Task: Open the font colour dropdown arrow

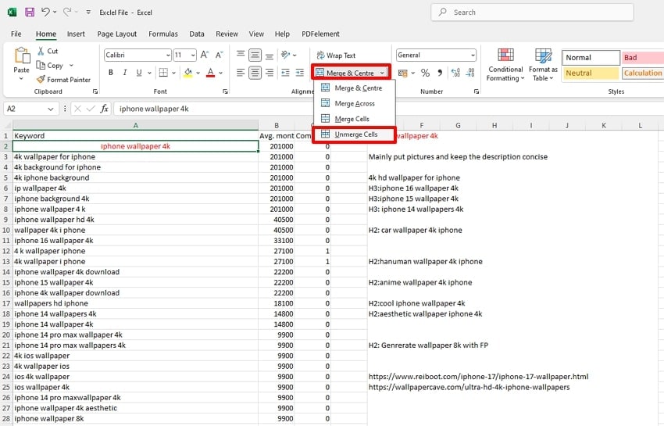Action: pyautogui.click(x=220, y=73)
